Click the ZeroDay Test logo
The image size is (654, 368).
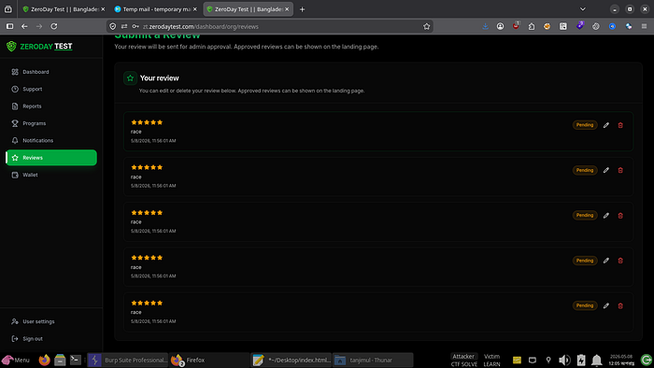coord(39,47)
